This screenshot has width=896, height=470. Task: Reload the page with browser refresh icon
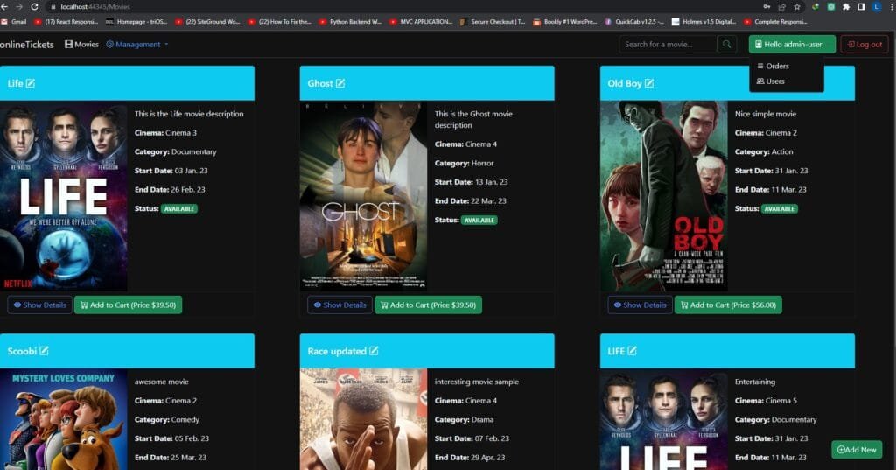click(x=35, y=6)
